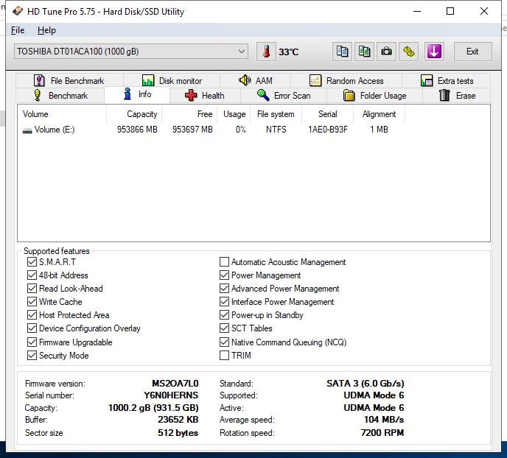Click the 1AE0-B93F serial cell

pos(328,130)
